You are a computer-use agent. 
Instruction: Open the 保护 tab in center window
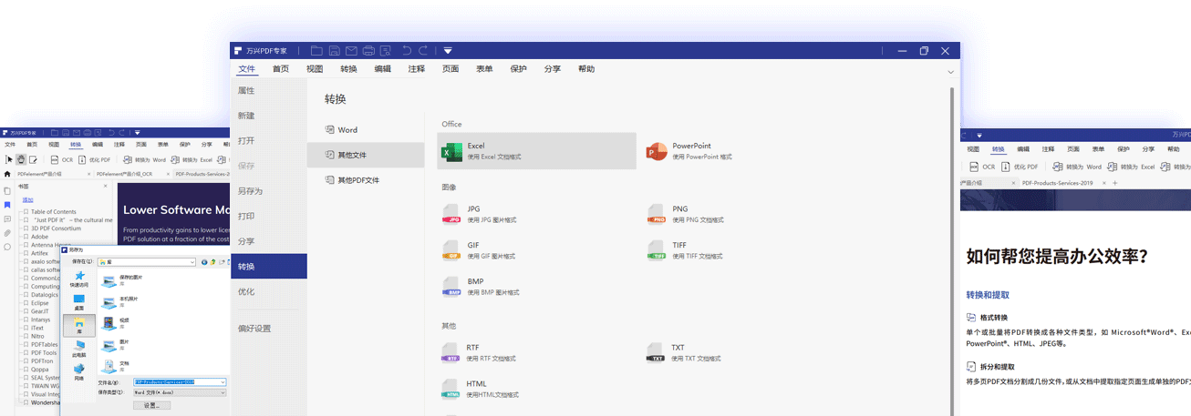point(518,69)
